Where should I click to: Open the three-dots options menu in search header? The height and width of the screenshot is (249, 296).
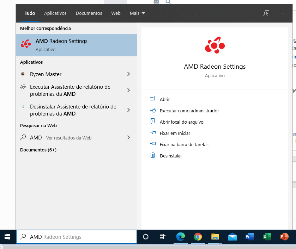(x=281, y=13)
